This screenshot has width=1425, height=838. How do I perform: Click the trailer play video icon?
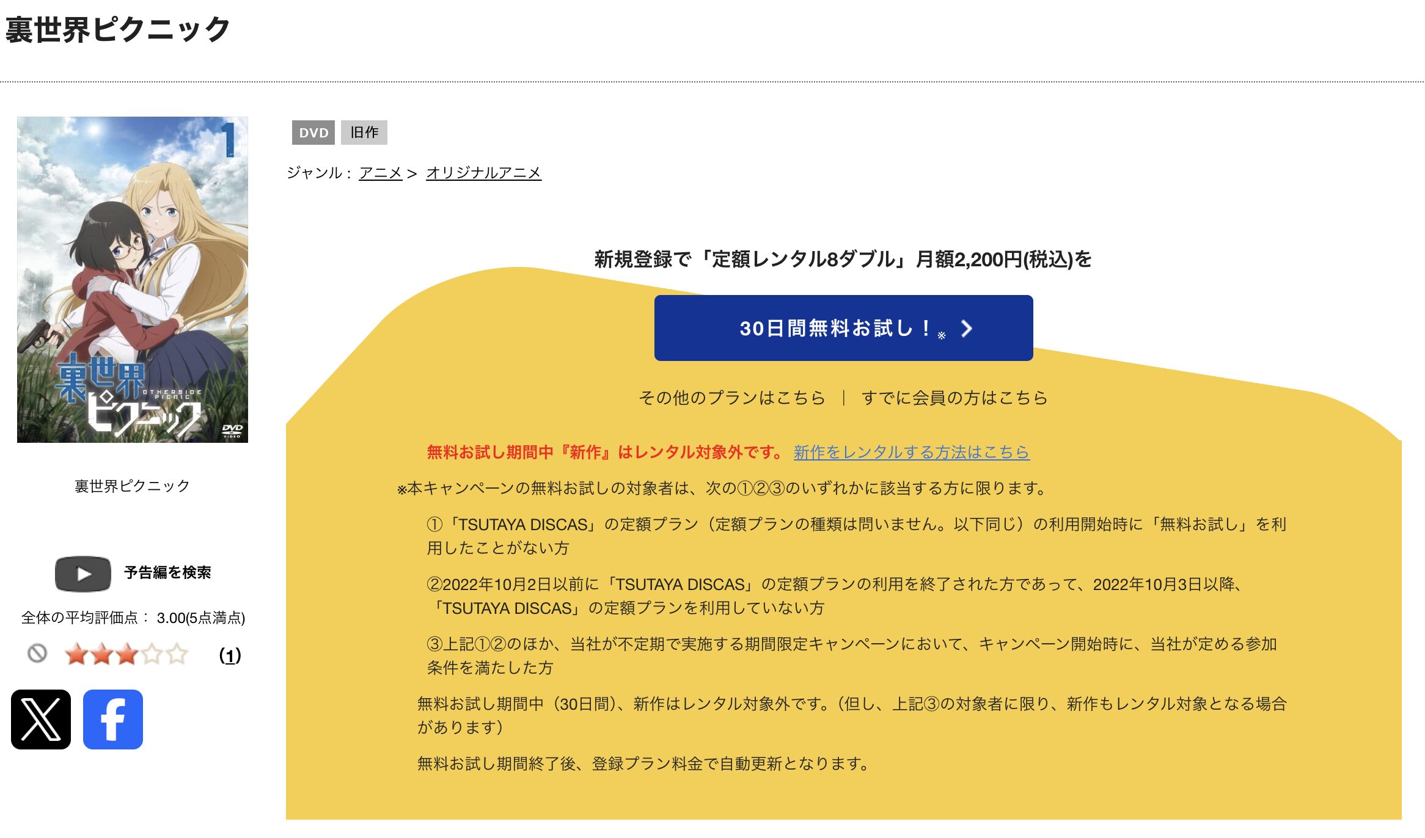point(83,574)
